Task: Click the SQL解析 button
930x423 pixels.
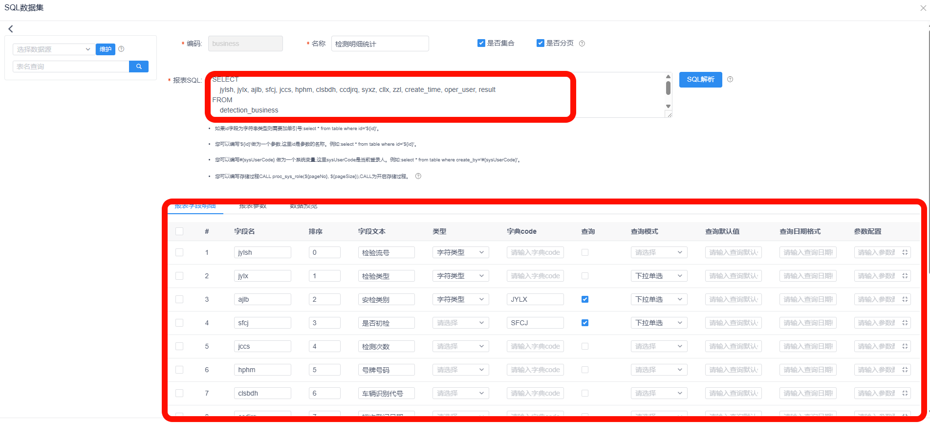Action: tap(700, 80)
